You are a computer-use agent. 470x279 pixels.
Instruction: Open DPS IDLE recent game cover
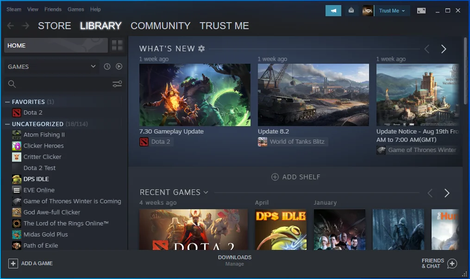281,230
